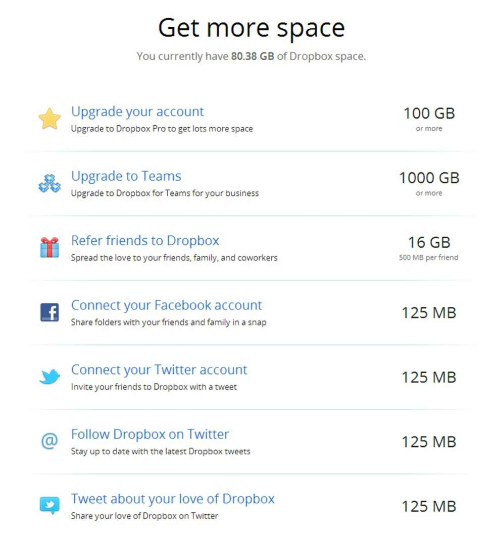The width and height of the screenshot is (495, 535).
Task: Click the 80.38 GB current space text
Action: coord(253,56)
